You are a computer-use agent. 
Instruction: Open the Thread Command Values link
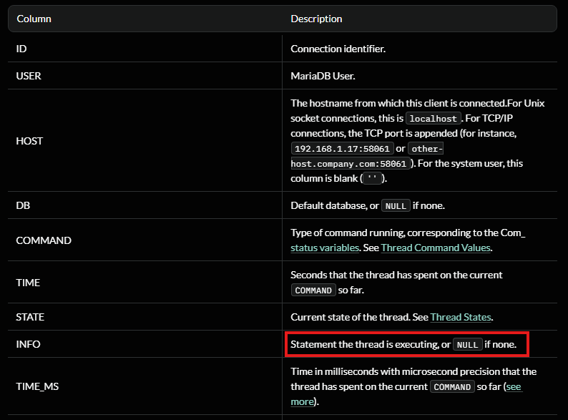tap(436, 248)
